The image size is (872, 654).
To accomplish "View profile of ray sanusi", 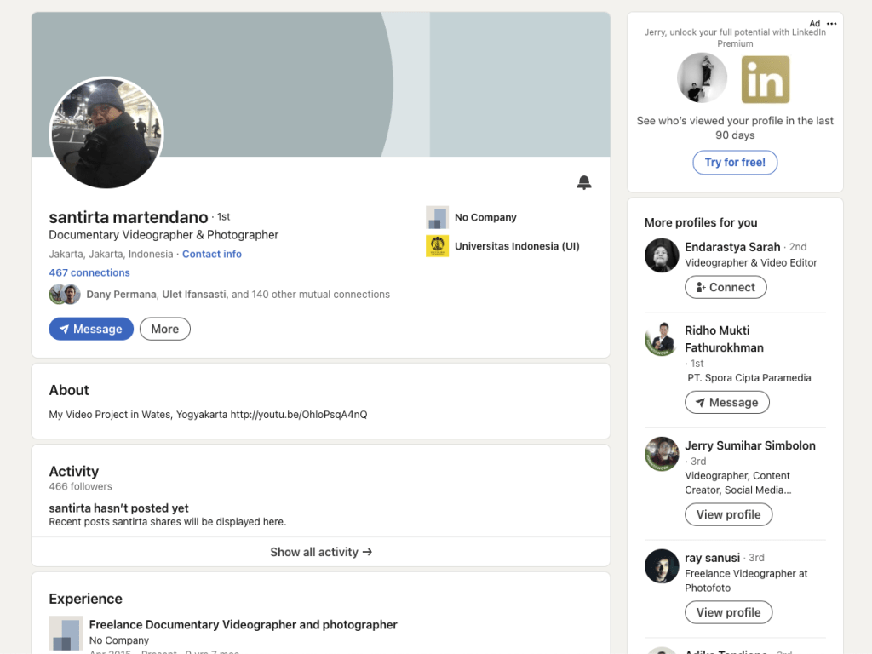I will [728, 612].
